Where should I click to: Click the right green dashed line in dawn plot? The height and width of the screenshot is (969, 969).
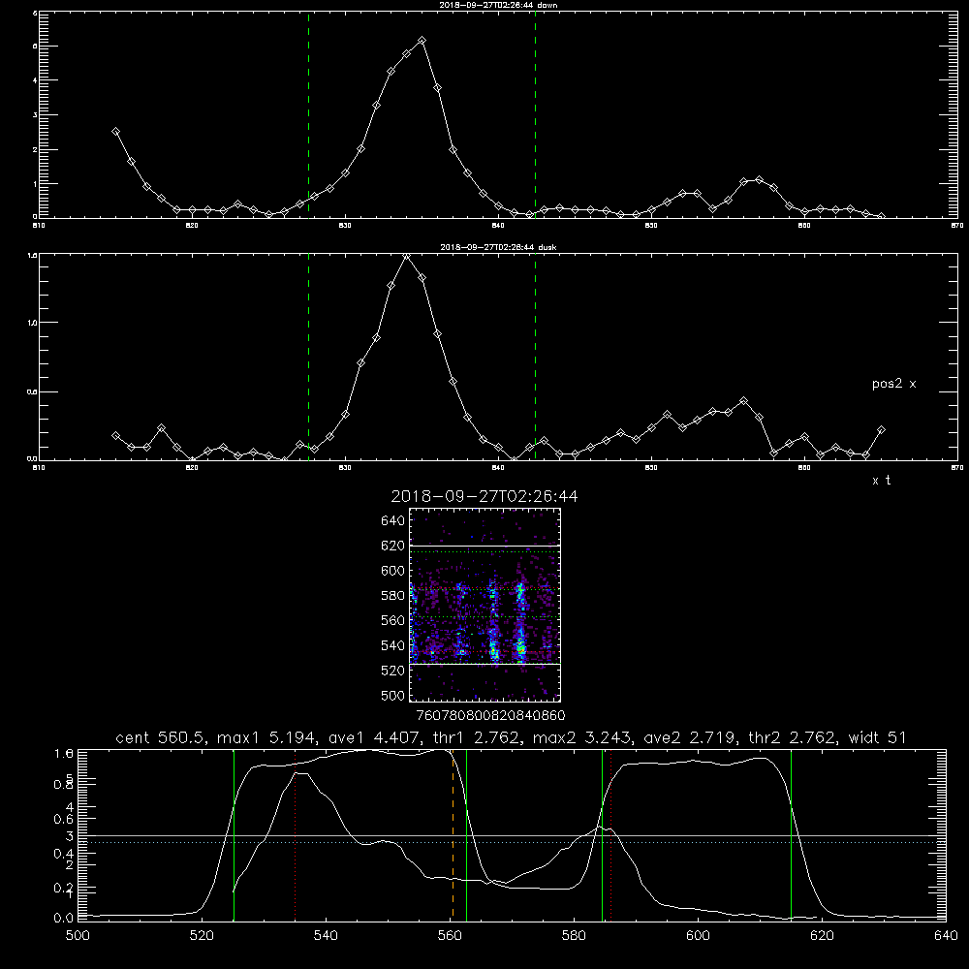tap(535, 114)
